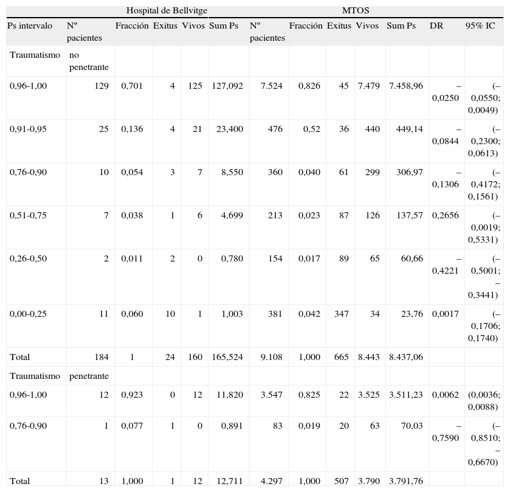Click the 0,91-0,95 interval row label

click(x=28, y=129)
